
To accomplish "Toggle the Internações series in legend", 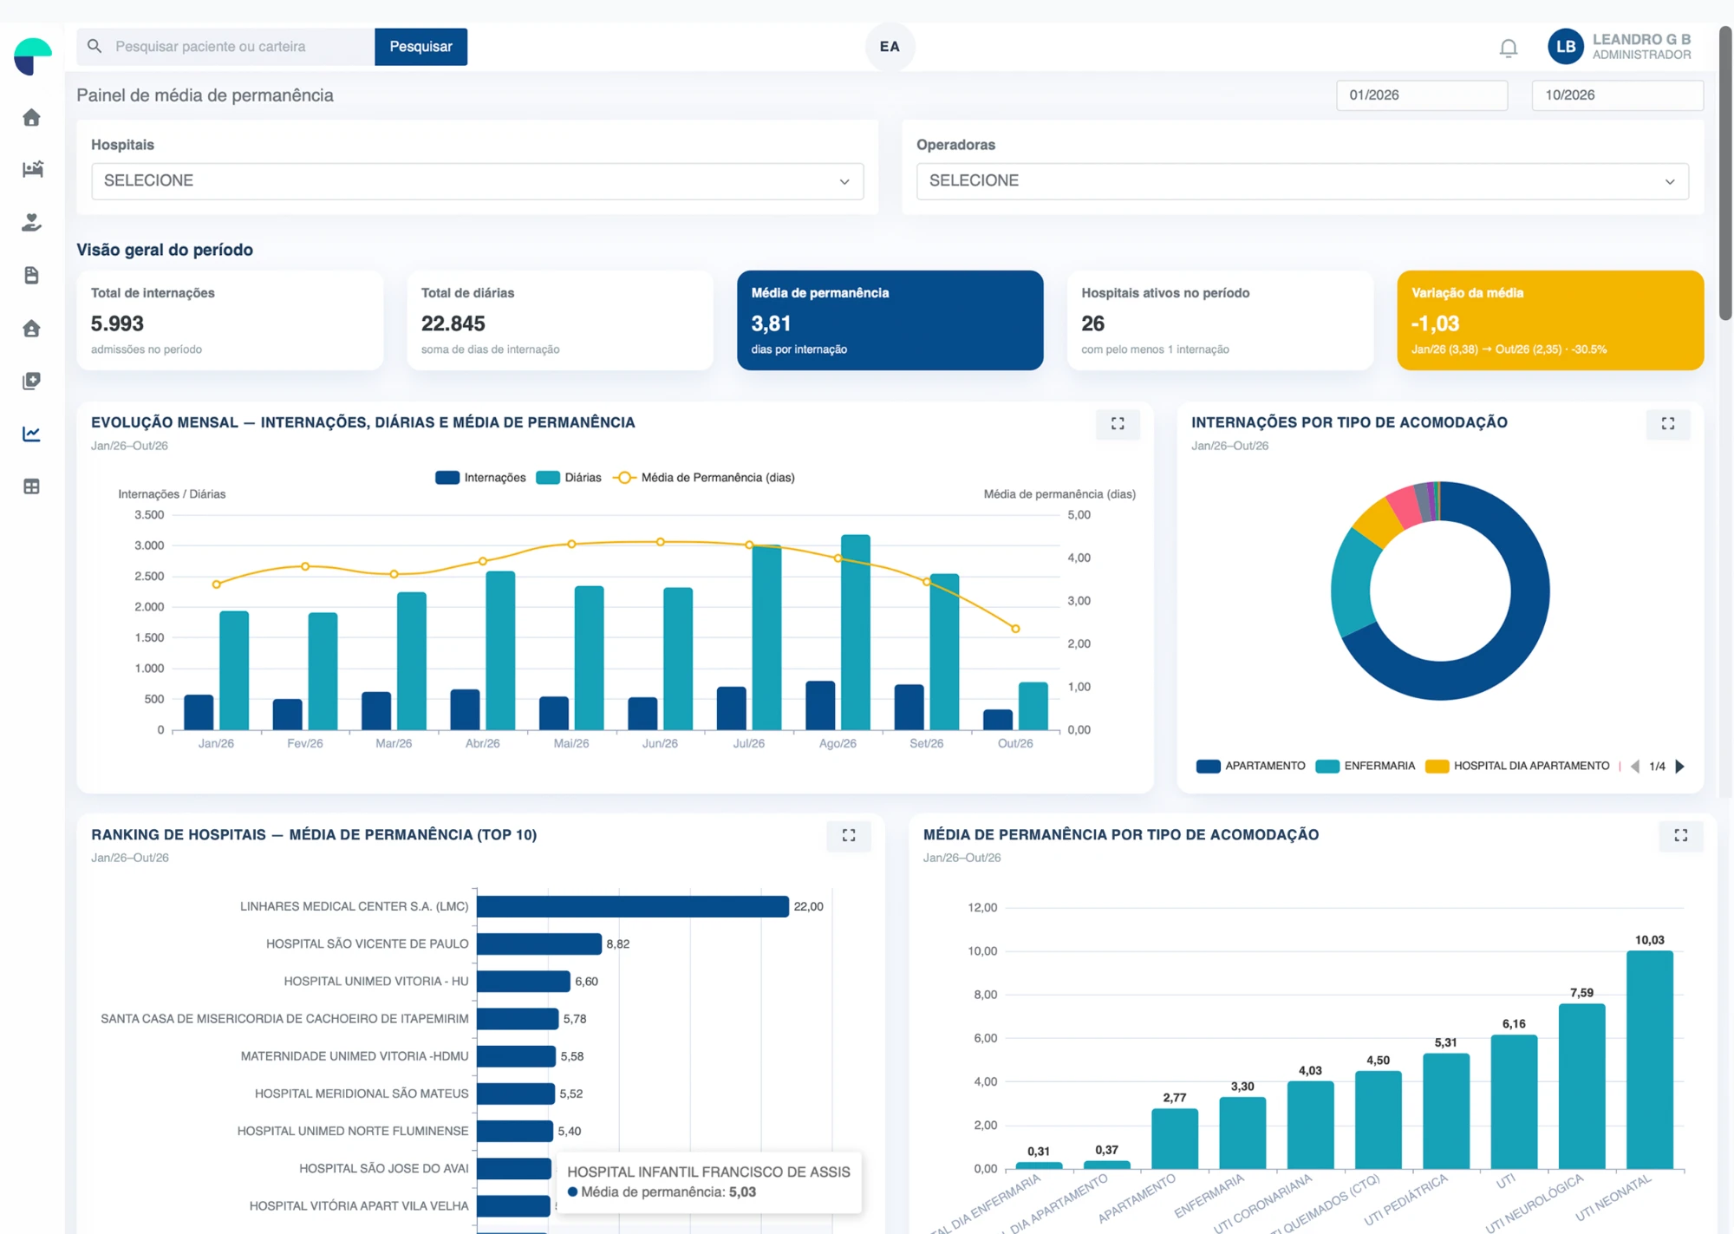I will (x=480, y=478).
